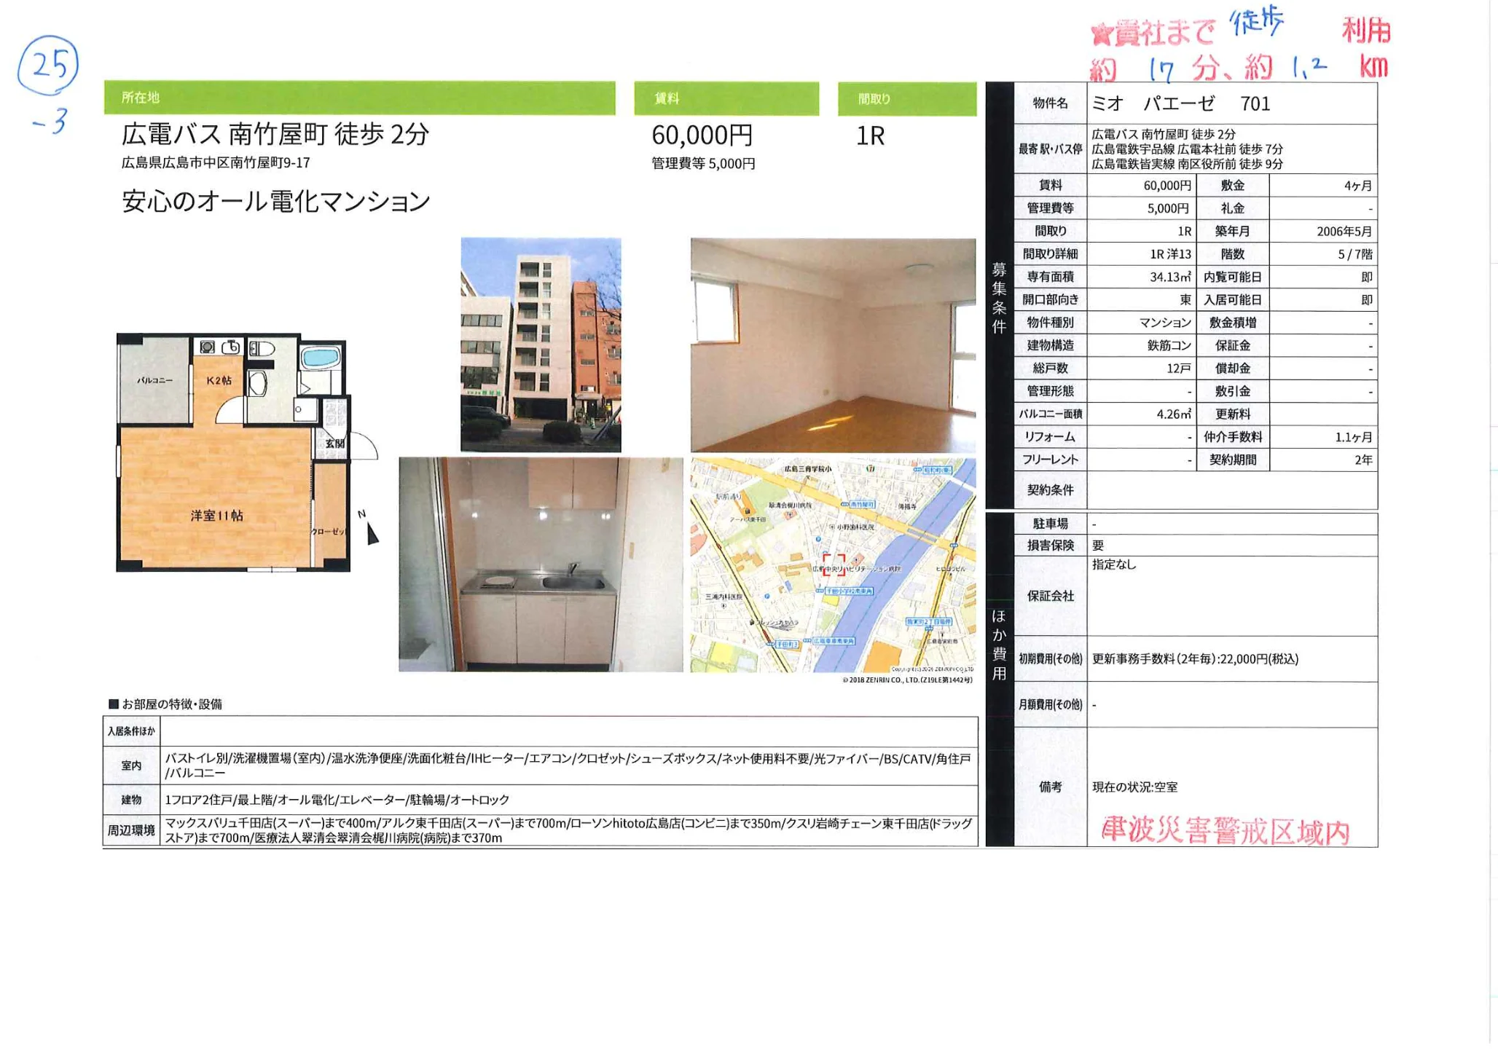This screenshot has width=1498, height=1059.
Task: Open the empty room interior photo
Action: pos(833,345)
